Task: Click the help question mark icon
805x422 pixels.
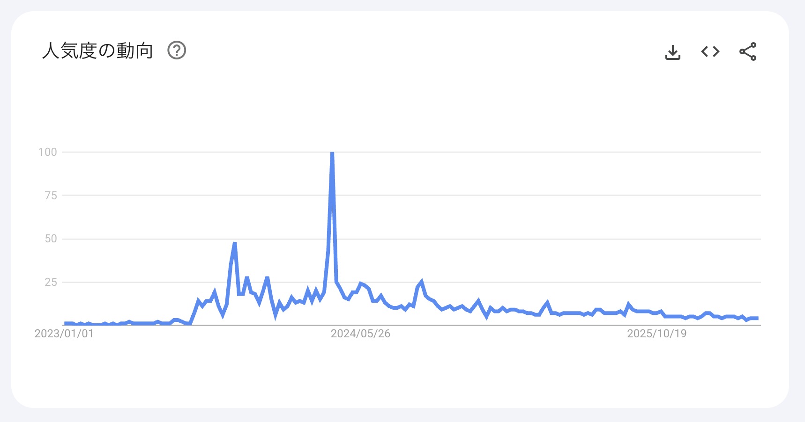Action: pos(177,51)
